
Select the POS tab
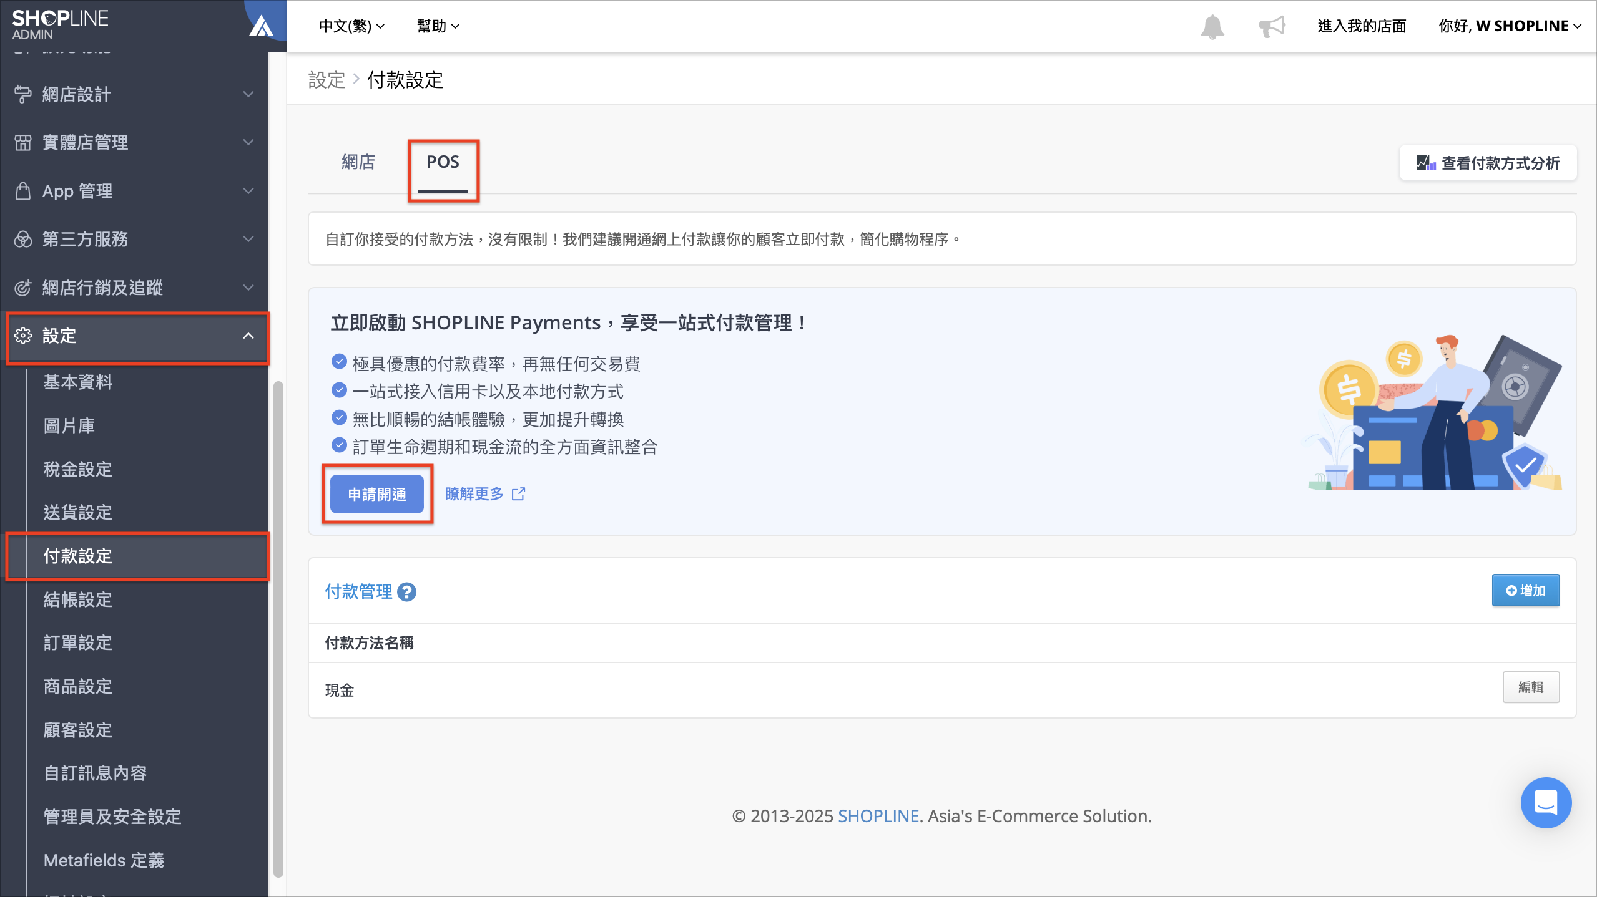click(443, 162)
